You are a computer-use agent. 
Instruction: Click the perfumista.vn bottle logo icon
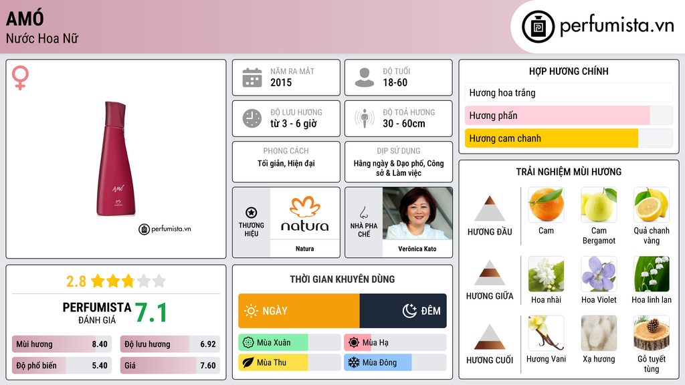[538, 27]
